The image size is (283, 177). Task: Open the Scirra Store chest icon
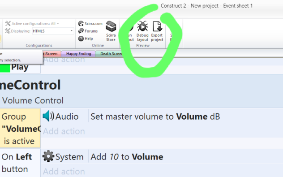(111, 26)
